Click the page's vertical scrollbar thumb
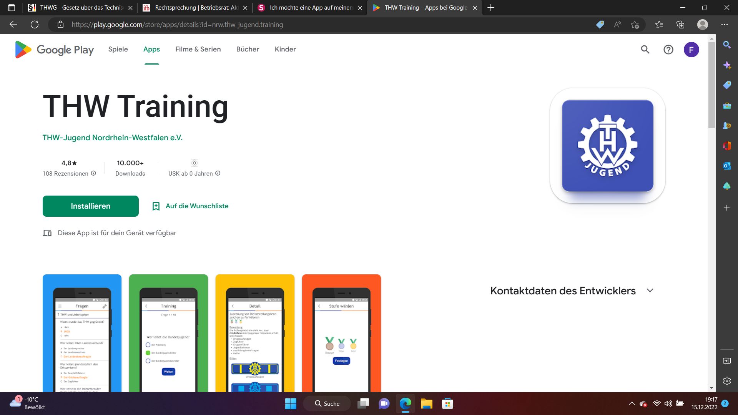 [x=711, y=85]
